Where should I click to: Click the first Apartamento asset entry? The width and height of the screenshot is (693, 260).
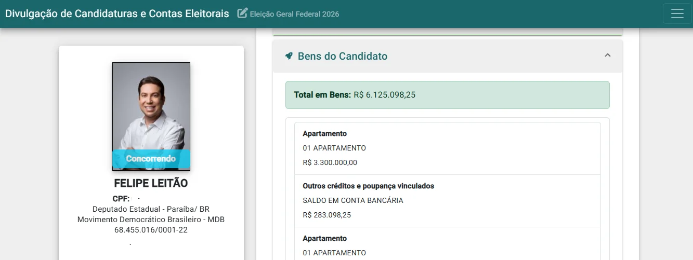coord(448,148)
